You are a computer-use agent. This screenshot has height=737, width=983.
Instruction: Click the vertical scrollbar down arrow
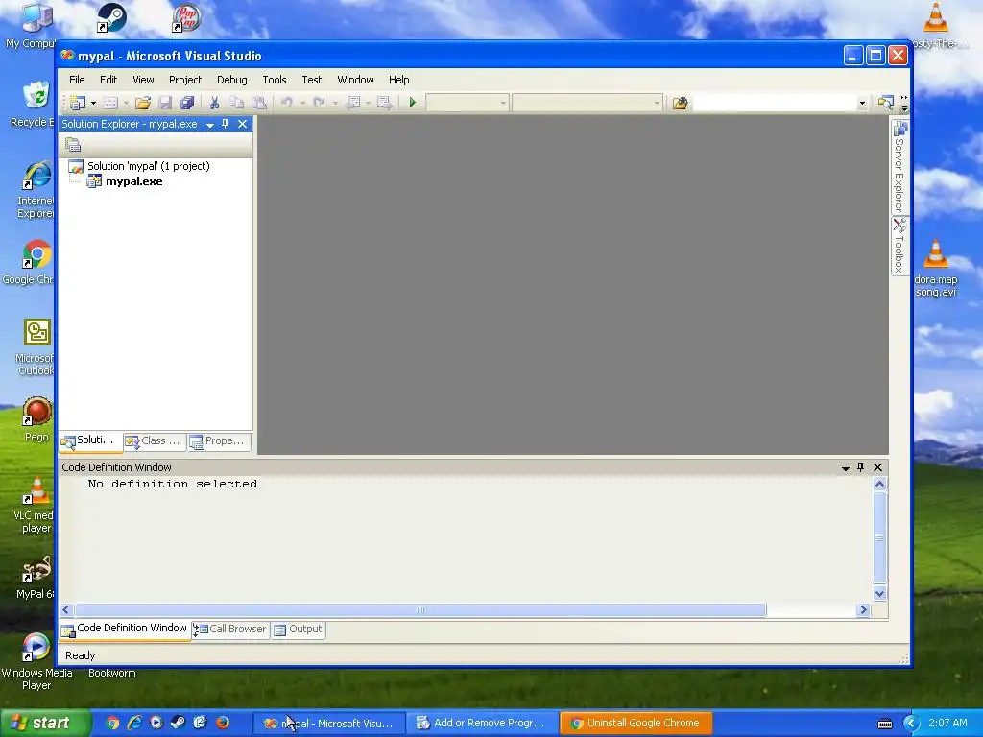(879, 593)
